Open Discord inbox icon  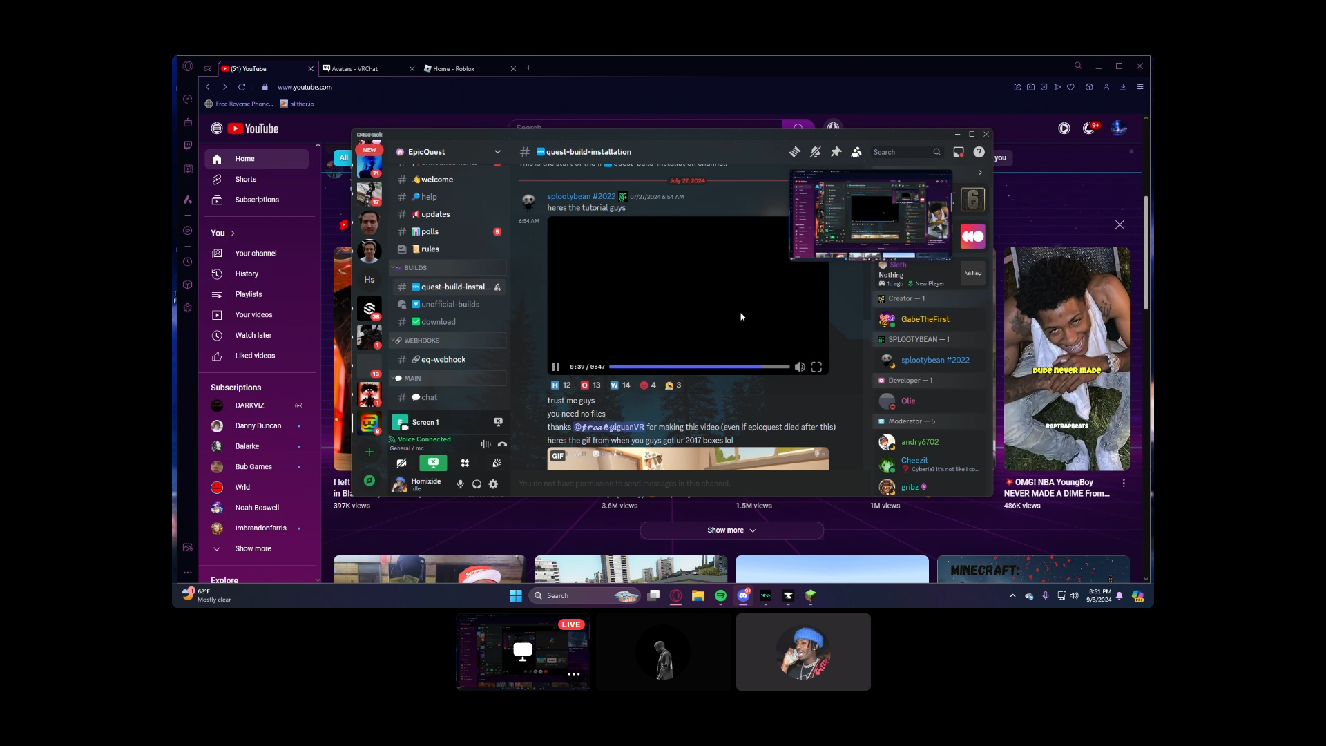[x=959, y=152]
